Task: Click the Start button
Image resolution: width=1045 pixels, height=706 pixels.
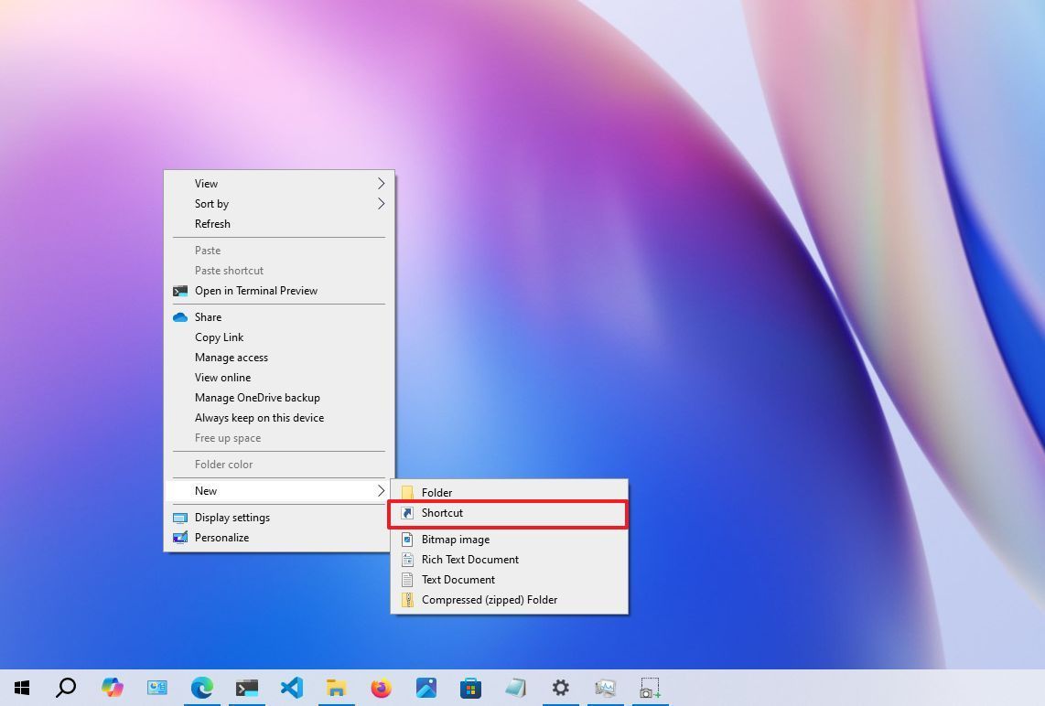Action: [22, 687]
